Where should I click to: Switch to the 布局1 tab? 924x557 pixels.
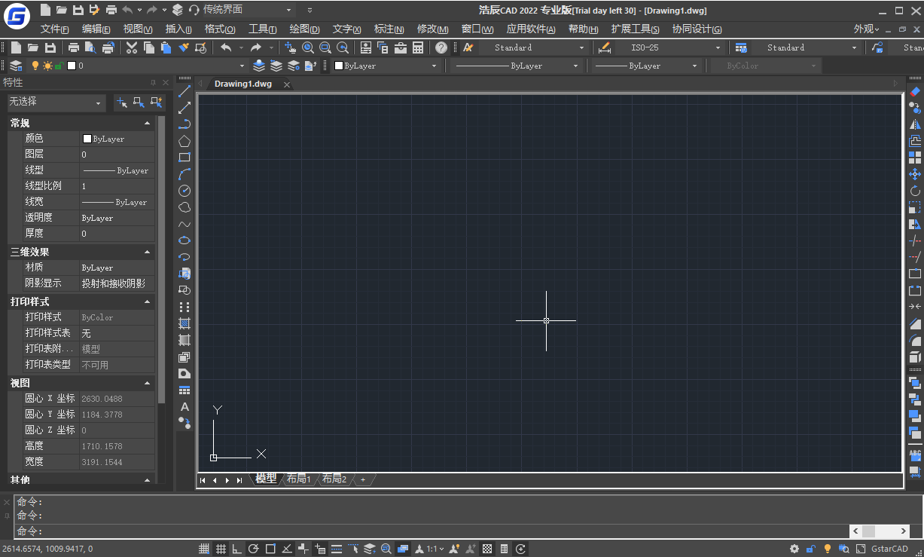(298, 479)
